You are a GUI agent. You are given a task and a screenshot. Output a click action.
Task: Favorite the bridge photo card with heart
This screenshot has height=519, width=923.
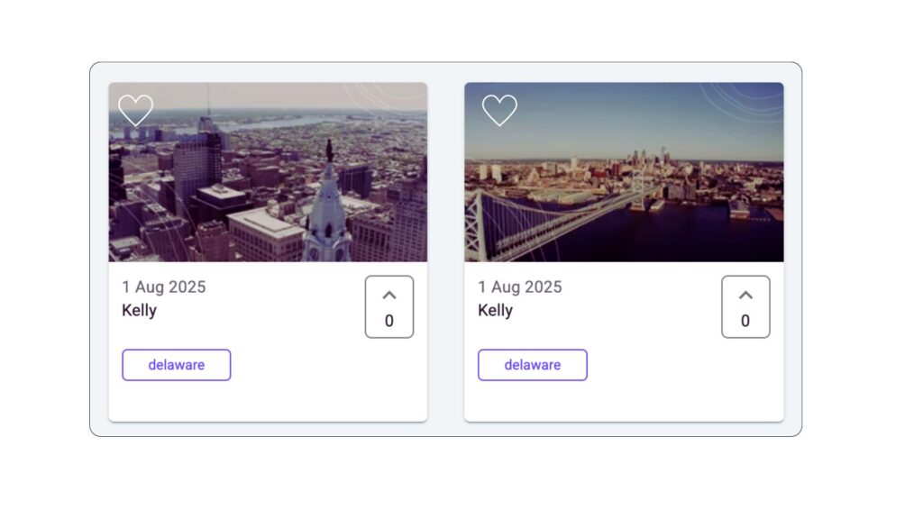click(x=499, y=110)
